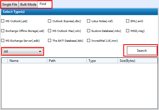Enable the IncrediMail 2.0(.imm) checkbox
This screenshot has height=110, width=159.
[x=88, y=41]
